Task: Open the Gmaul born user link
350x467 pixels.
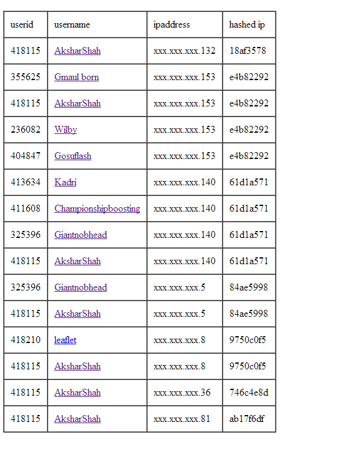Action: [x=76, y=77]
